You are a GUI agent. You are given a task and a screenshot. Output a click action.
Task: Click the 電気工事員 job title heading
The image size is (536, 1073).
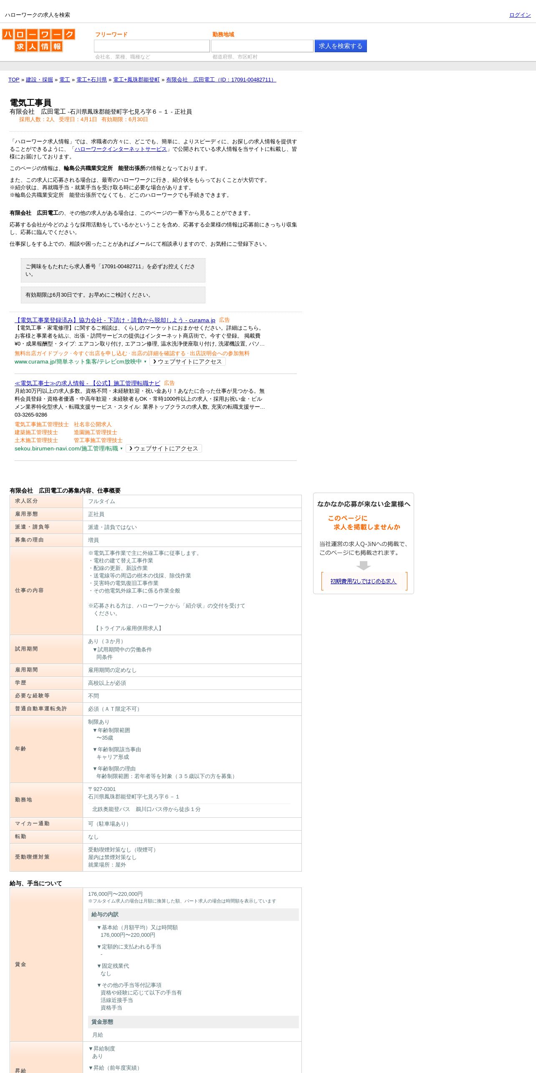(x=30, y=103)
